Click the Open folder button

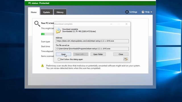(98, 54)
